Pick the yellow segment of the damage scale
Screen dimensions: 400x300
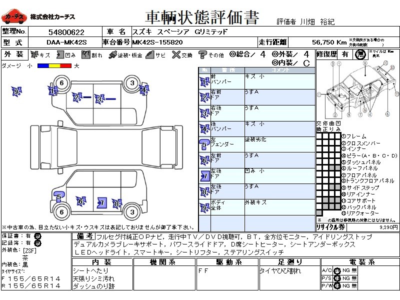[54, 66]
